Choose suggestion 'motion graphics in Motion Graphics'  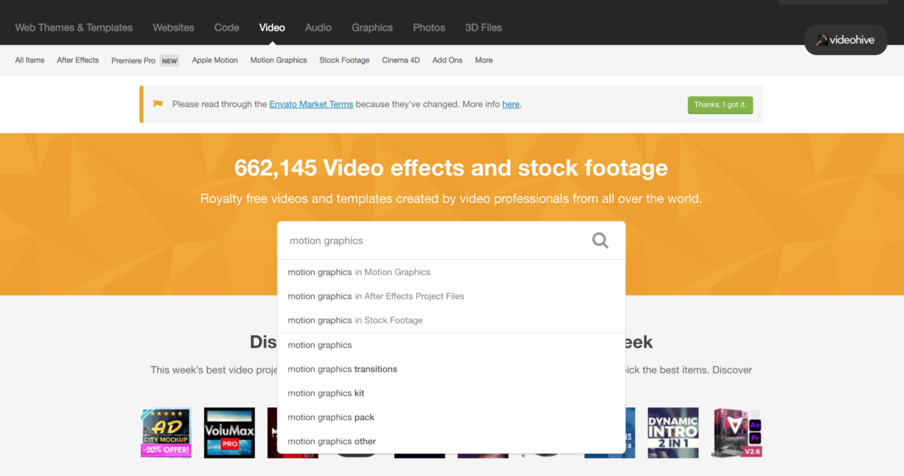coord(451,272)
